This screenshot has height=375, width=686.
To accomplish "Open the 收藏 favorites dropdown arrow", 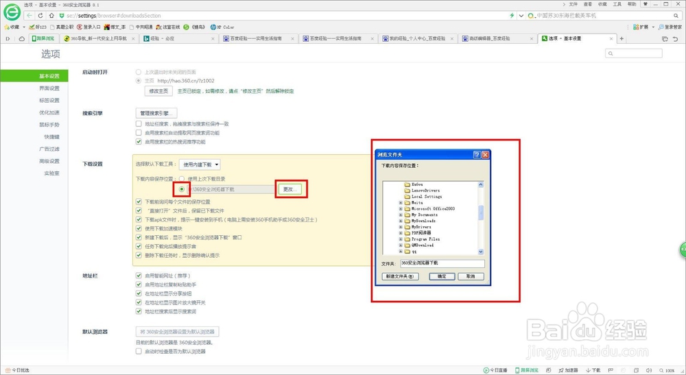I will pyautogui.click(x=23, y=27).
